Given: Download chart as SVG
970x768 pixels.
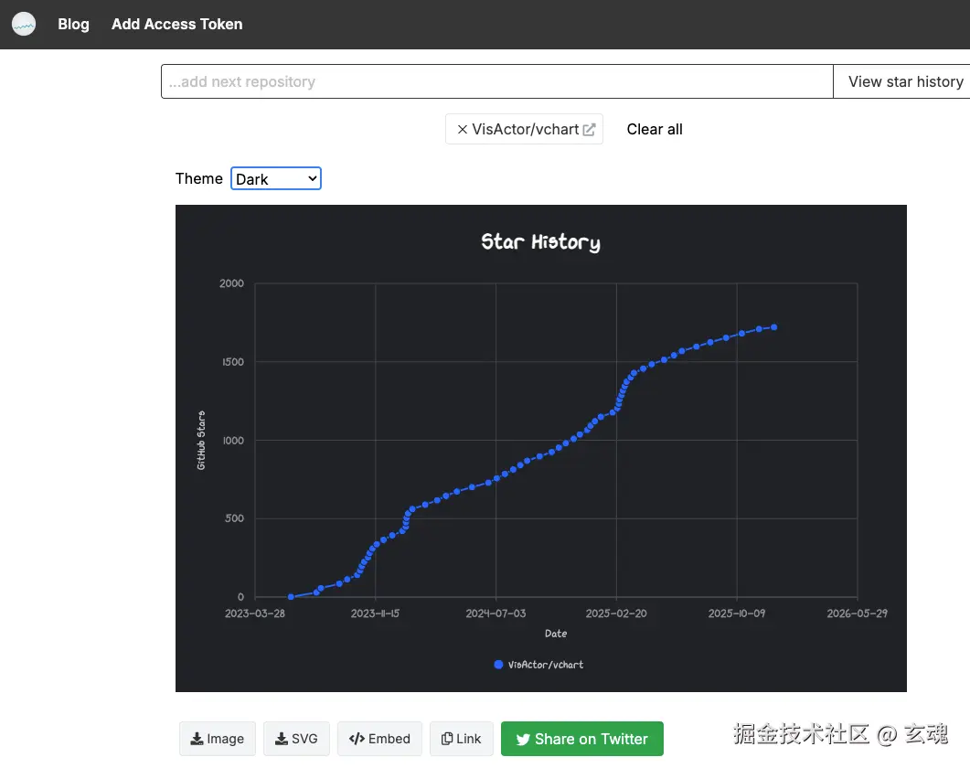Looking at the screenshot, I should [x=296, y=739].
